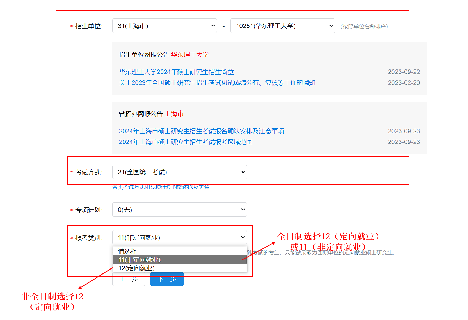Click the chevron arrow on 31(上海市) select

point(213,26)
